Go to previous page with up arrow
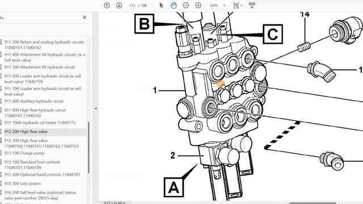Screen dimensions: 363x204 coord(107,5)
